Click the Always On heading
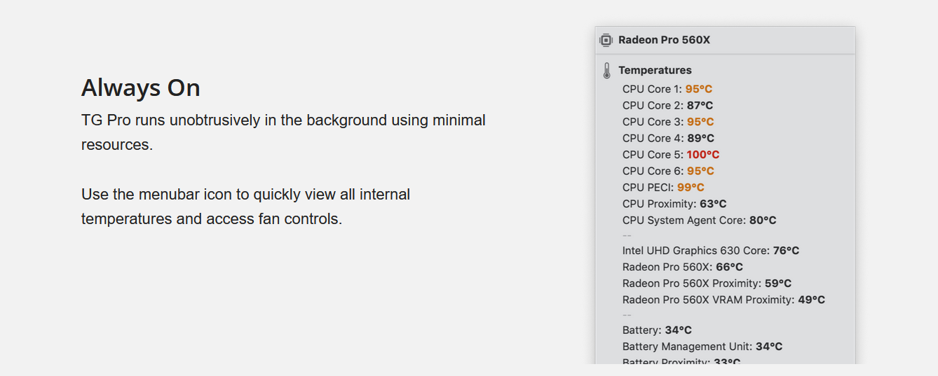Image resolution: width=938 pixels, height=376 pixels. pos(141,88)
